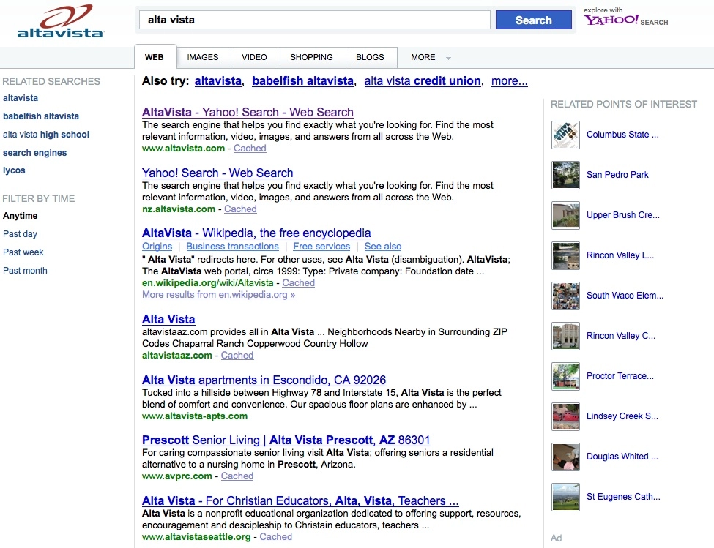Image resolution: width=714 pixels, height=548 pixels.
Task: Open the South Waco Elem thumbnail
Action: tap(565, 296)
